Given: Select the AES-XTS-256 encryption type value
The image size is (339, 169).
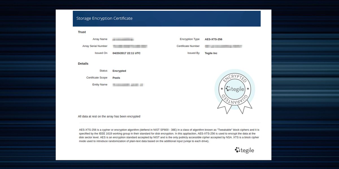Looking at the screenshot, I should pos(214,39).
